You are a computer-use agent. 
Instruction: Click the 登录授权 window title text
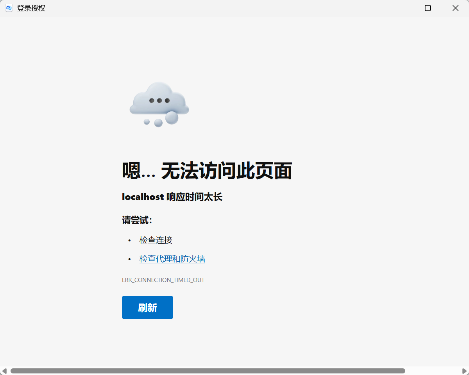pyautogui.click(x=31, y=8)
